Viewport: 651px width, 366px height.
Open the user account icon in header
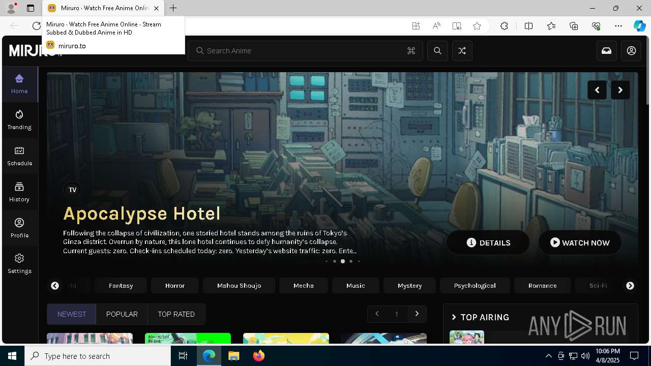tap(631, 51)
